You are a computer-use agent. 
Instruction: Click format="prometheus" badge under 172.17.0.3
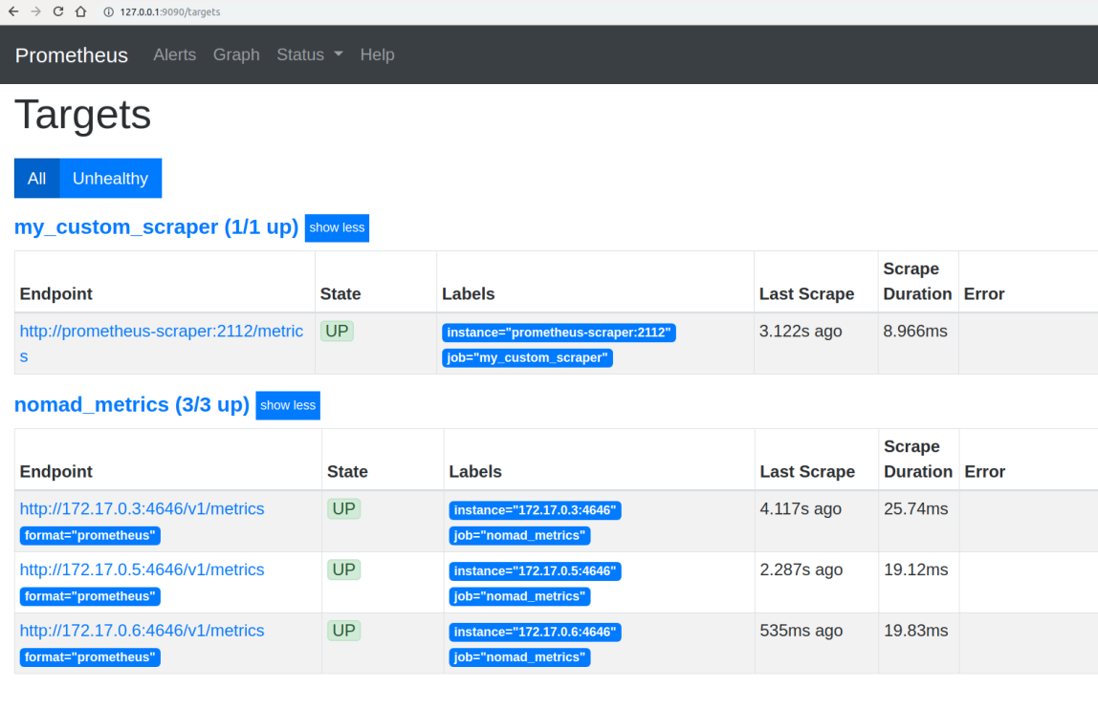pyautogui.click(x=90, y=535)
